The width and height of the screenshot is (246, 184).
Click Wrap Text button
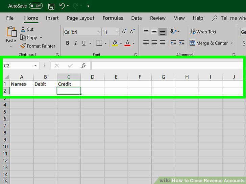tap(203, 32)
